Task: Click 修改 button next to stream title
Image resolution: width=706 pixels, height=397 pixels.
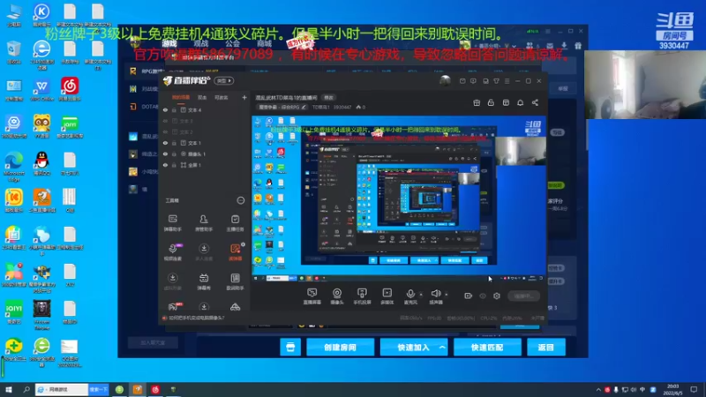Action: (328, 98)
